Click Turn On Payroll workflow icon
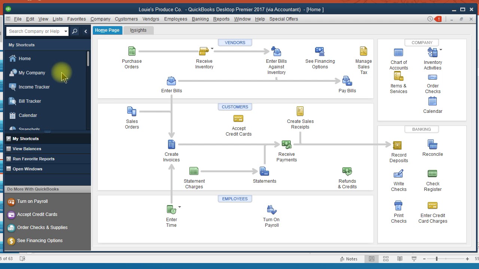479x269 pixels. click(271, 210)
